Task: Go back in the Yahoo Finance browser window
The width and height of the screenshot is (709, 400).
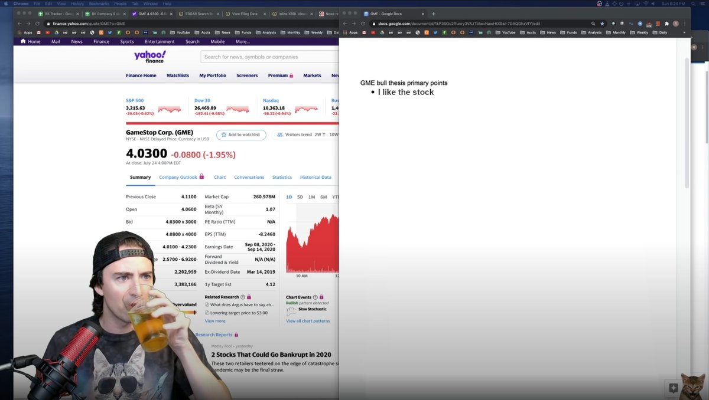Action: click(x=19, y=24)
